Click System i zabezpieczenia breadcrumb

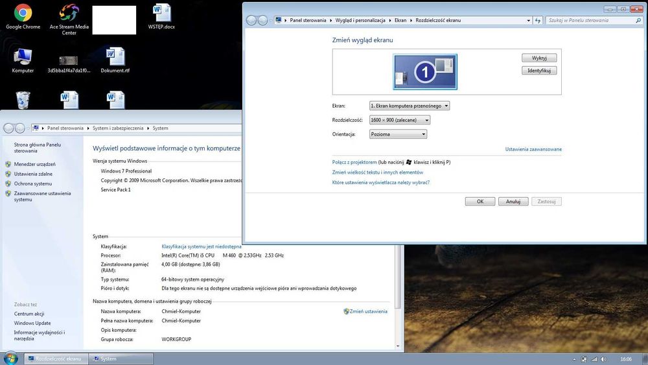click(x=118, y=128)
